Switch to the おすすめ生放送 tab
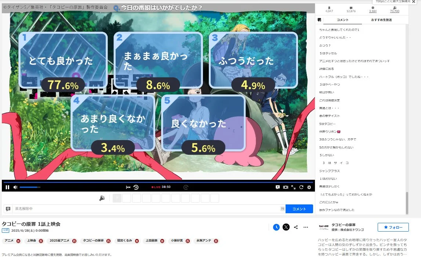 (x=381, y=20)
